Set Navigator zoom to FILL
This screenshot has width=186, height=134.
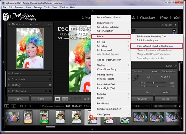[36, 24]
